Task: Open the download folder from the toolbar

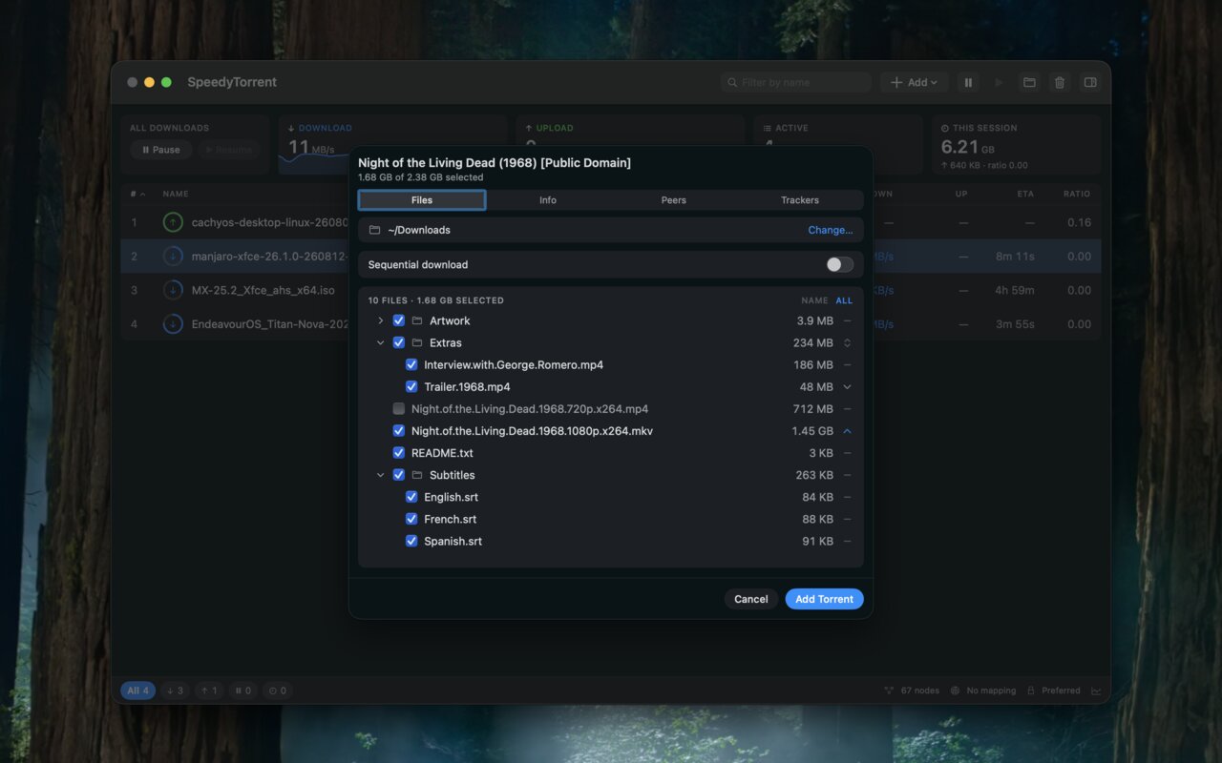Action: (x=1029, y=83)
